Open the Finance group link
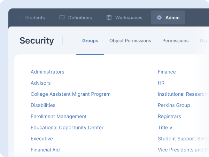This screenshot has height=157, width=209. tap(167, 72)
